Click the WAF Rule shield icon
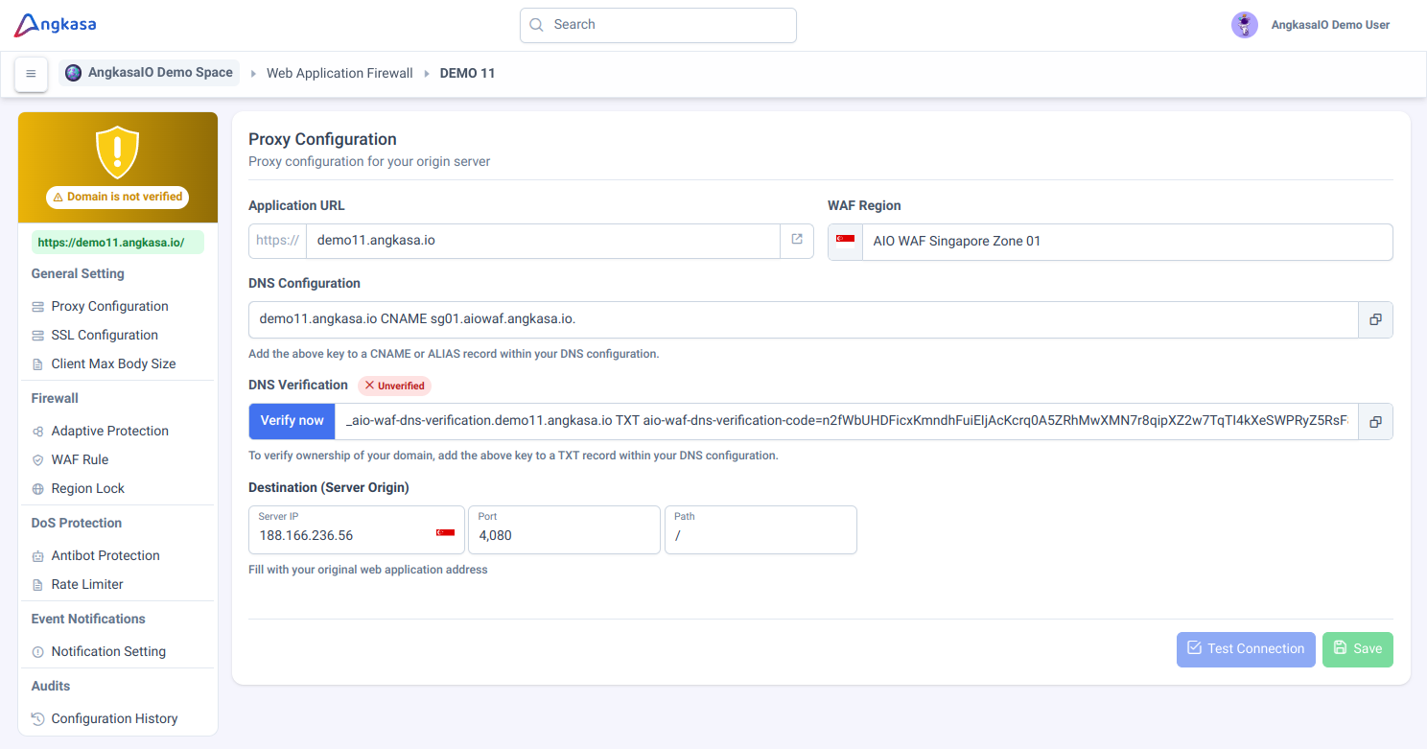Viewport: 1427px width, 749px height. (x=38, y=460)
